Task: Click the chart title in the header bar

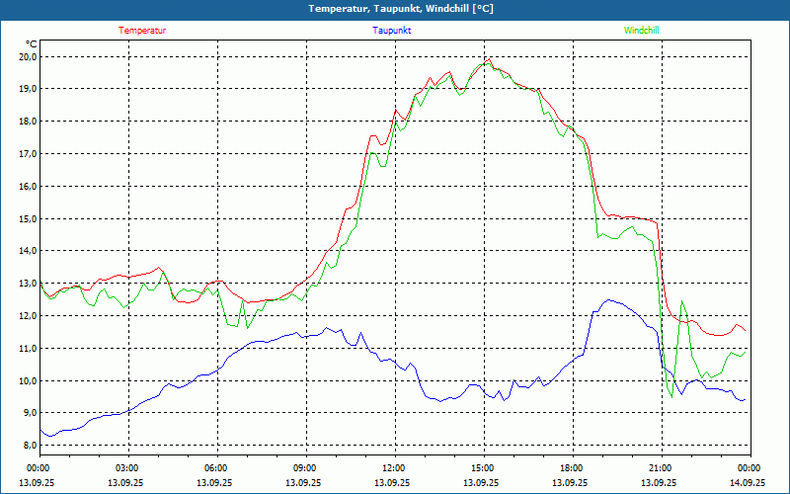Action: pyautogui.click(x=395, y=9)
